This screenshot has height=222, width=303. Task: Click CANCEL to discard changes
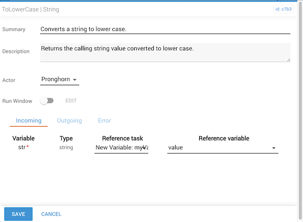(51, 214)
